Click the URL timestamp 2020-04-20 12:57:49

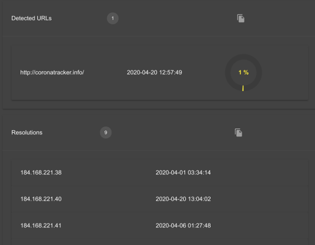pyautogui.click(x=155, y=72)
